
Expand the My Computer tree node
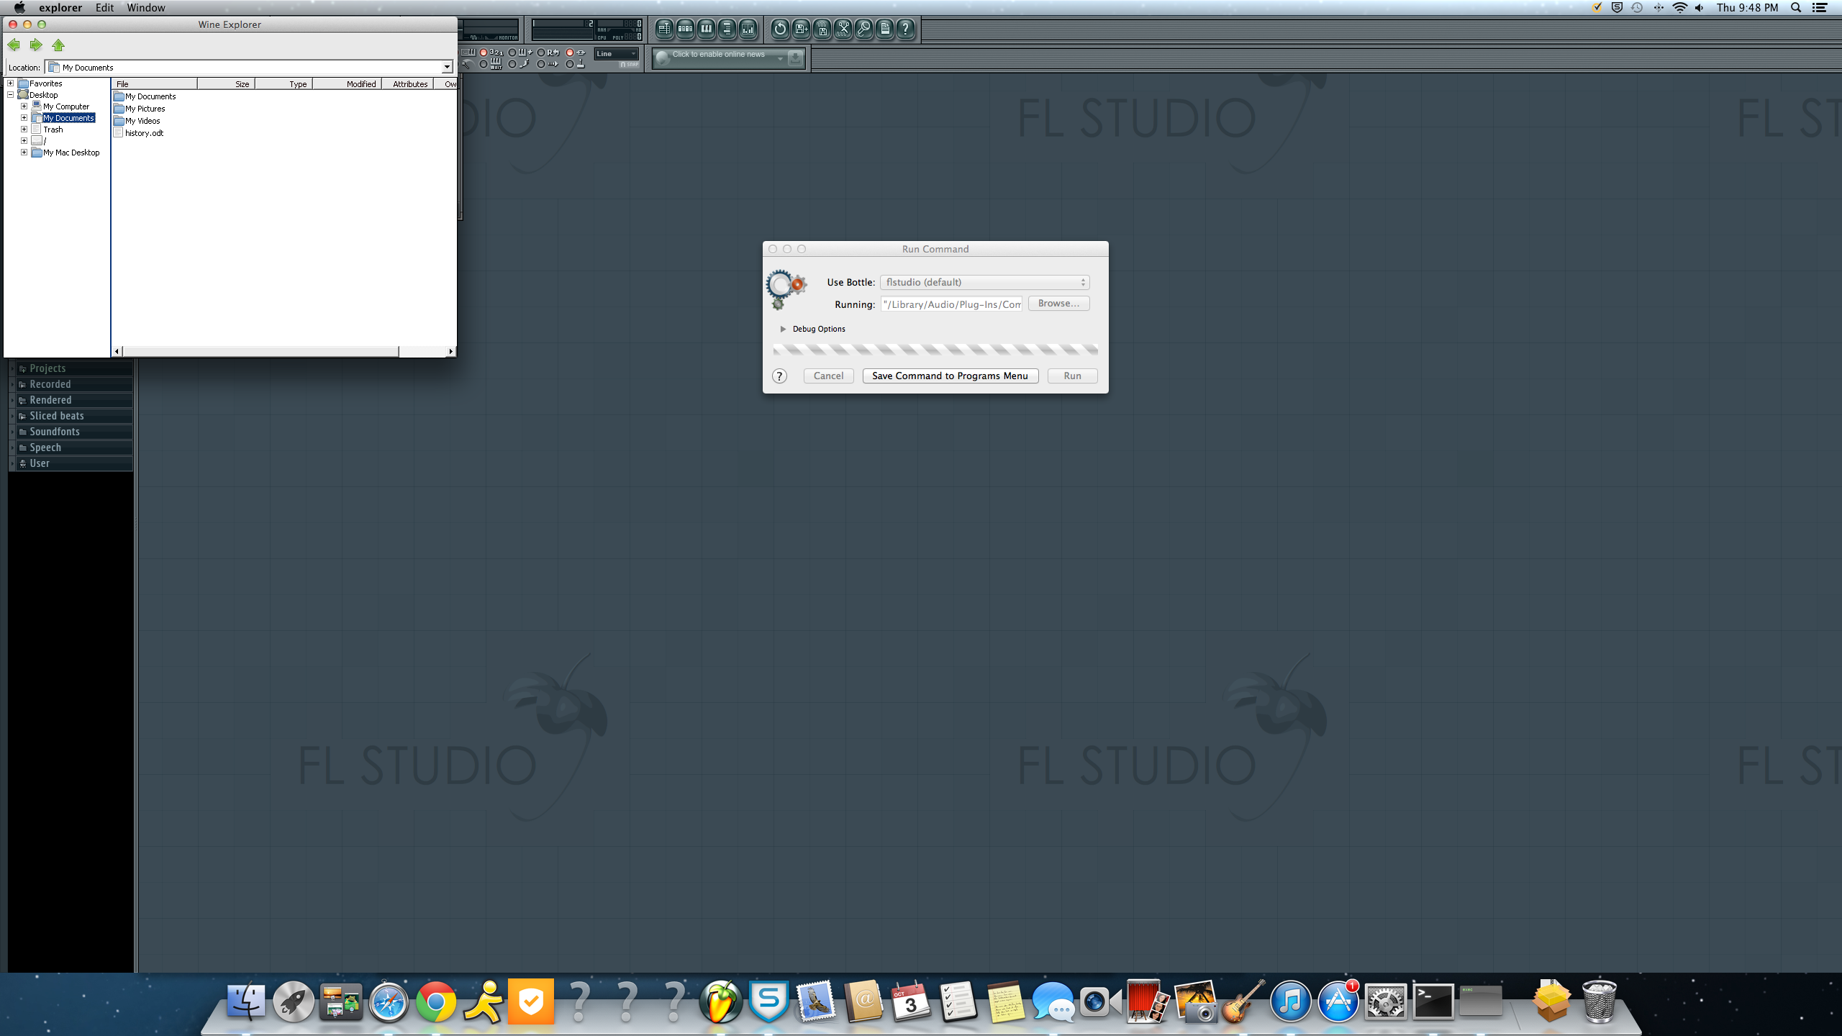point(24,106)
